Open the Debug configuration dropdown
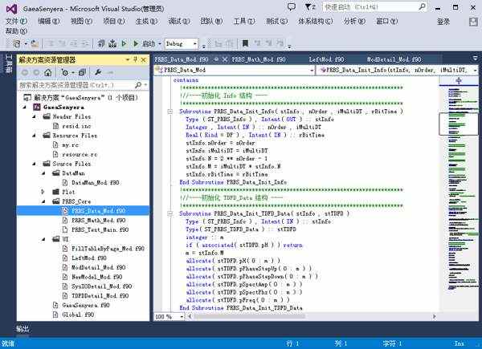Screen dimensions: 482x349 [x=194, y=44]
